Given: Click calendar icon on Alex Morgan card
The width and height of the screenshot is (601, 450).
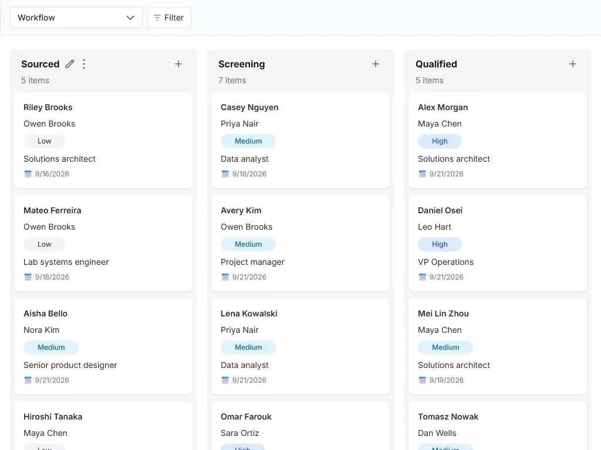Looking at the screenshot, I should point(423,173).
